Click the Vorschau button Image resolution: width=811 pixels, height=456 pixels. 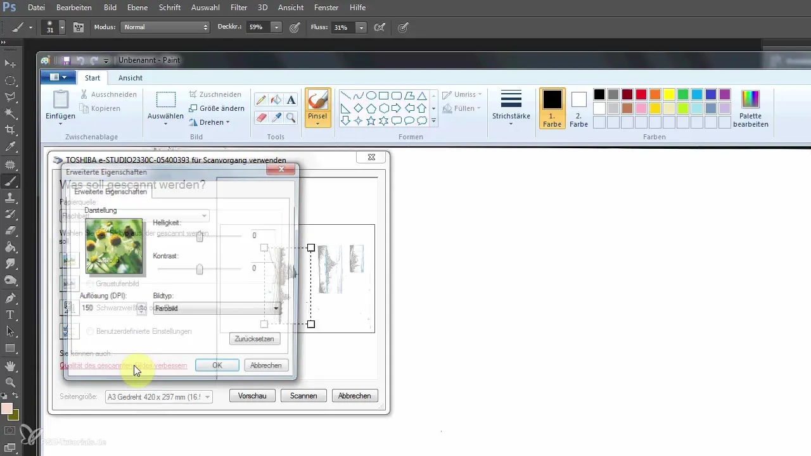click(x=252, y=396)
